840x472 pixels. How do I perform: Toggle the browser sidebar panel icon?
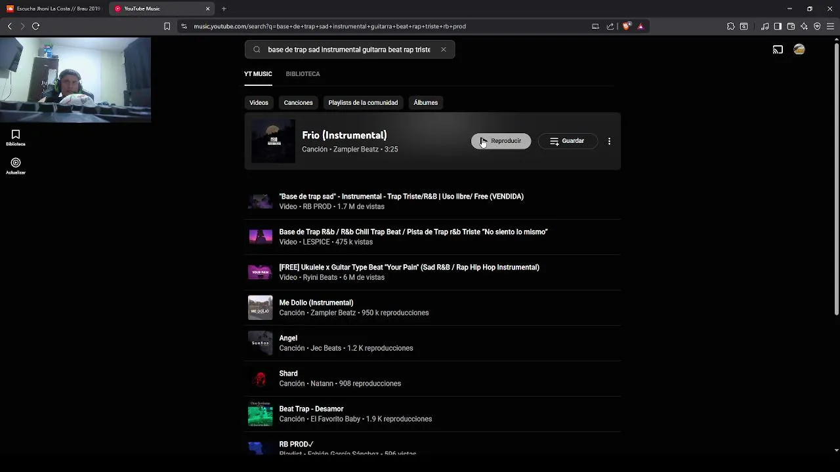coord(778,26)
